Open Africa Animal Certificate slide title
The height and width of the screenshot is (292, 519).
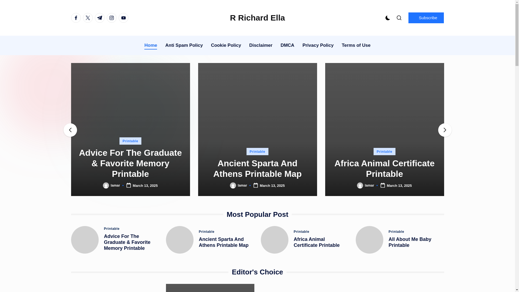(x=384, y=168)
